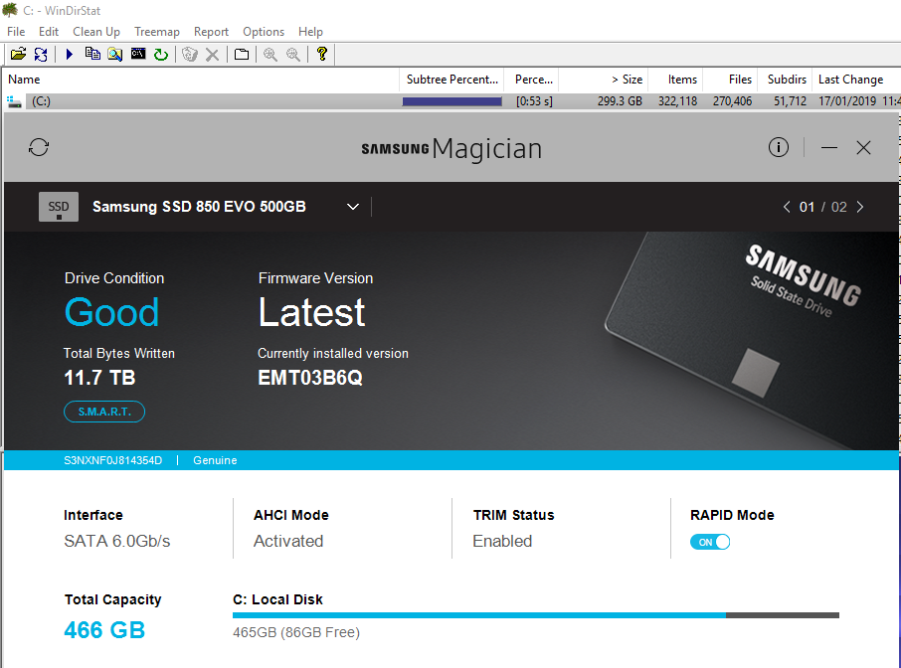This screenshot has height=668, width=901.
Task: Click the refresh icon in Samsung Magician header
Action: tap(39, 147)
